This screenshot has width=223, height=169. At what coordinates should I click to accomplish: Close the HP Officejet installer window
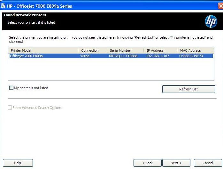coord(220,6)
